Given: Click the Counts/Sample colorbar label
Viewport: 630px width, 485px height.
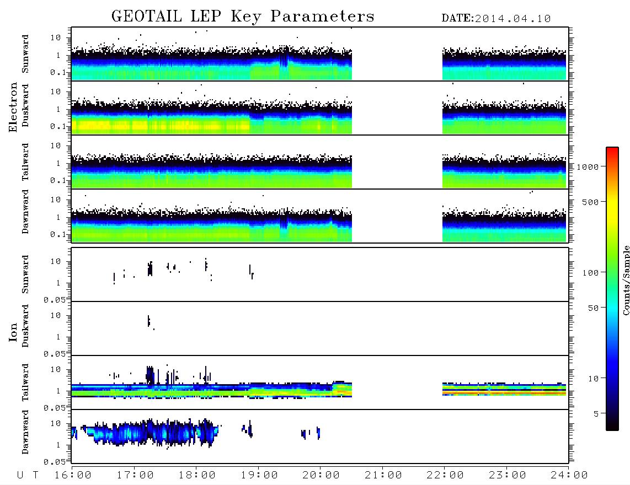Looking at the screenshot, I should [626, 280].
